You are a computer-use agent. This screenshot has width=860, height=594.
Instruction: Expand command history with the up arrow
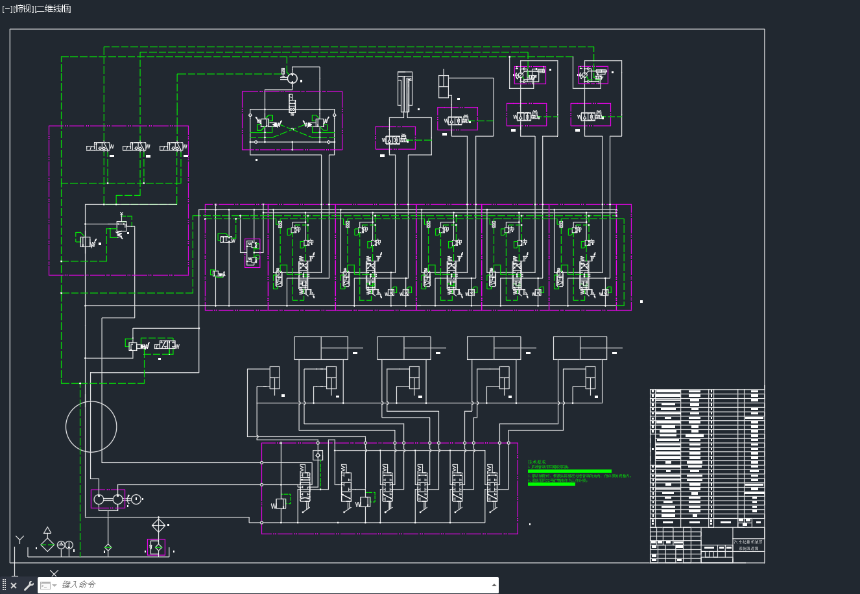[x=494, y=586]
